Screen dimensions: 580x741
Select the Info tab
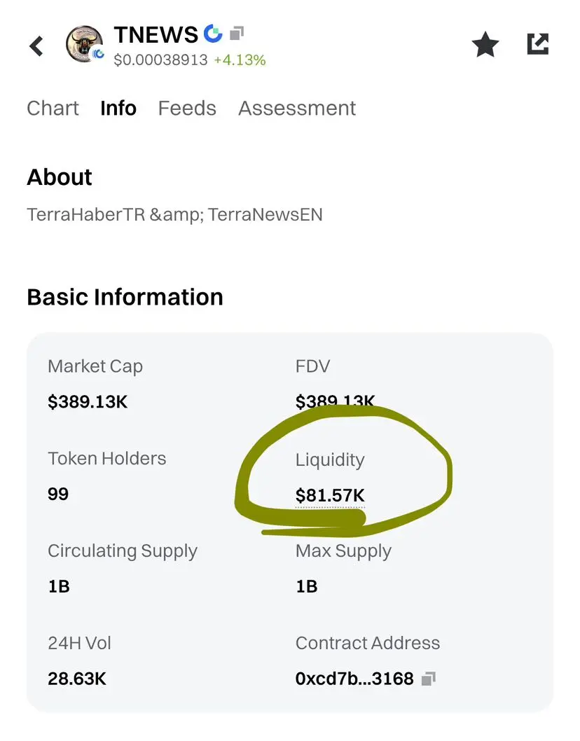pos(118,108)
